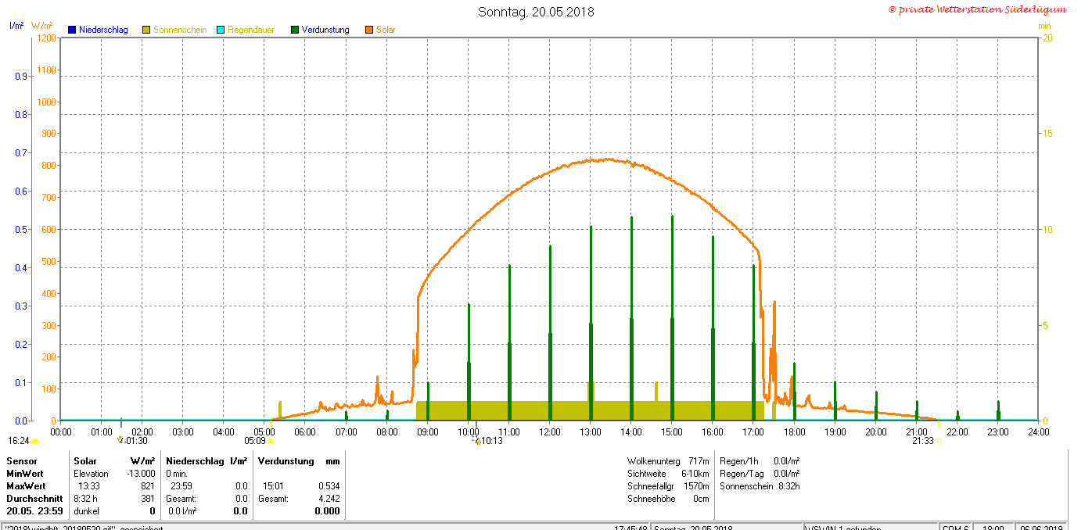Click the min axis label top right
Image resolution: width=1092 pixels, height=530 pixels.
[1044, 26]
